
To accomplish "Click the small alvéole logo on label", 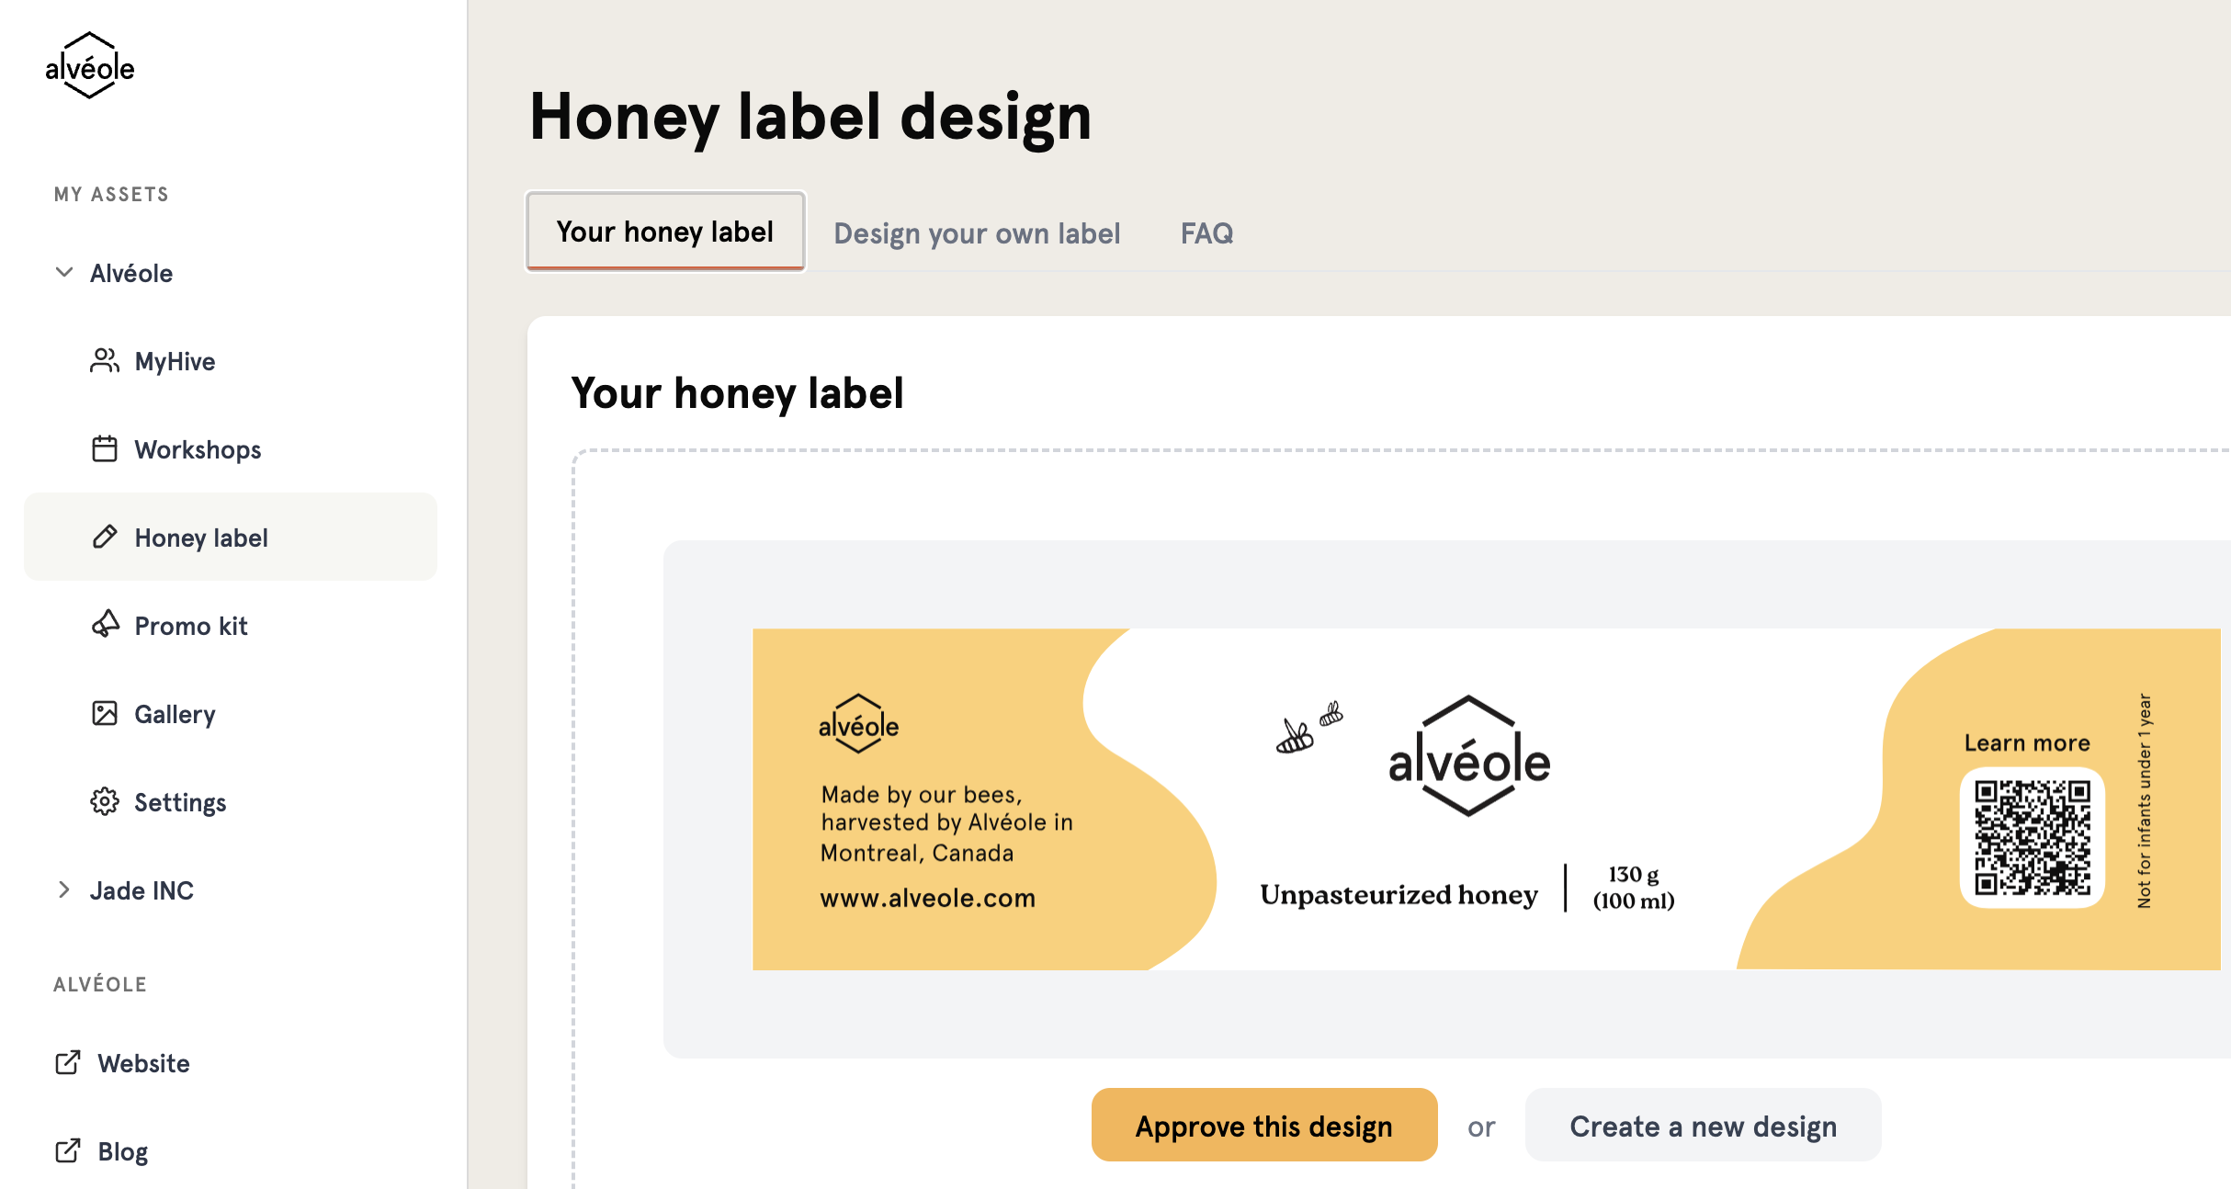I will pos(858,724).
